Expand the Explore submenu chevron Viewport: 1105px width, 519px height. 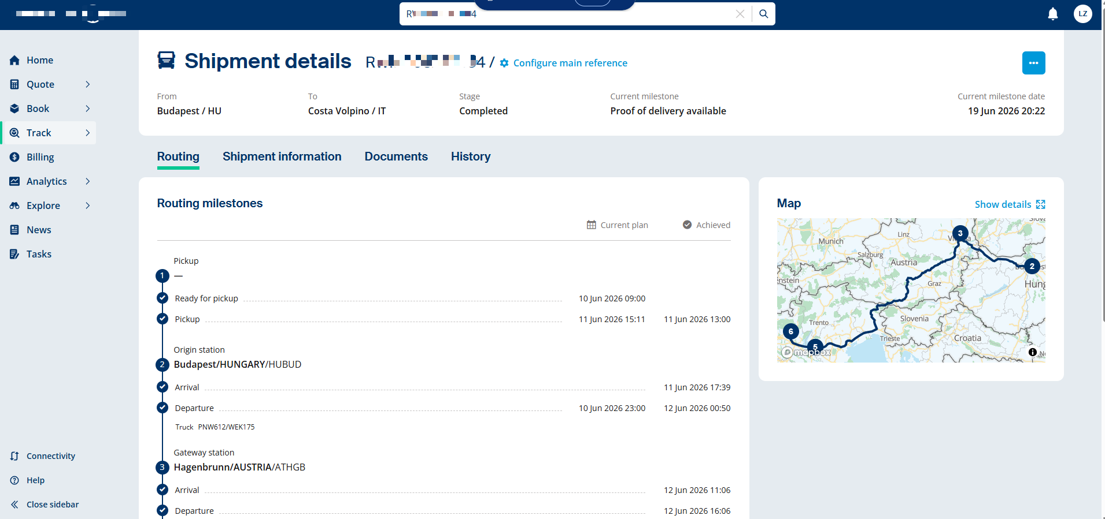88,206
